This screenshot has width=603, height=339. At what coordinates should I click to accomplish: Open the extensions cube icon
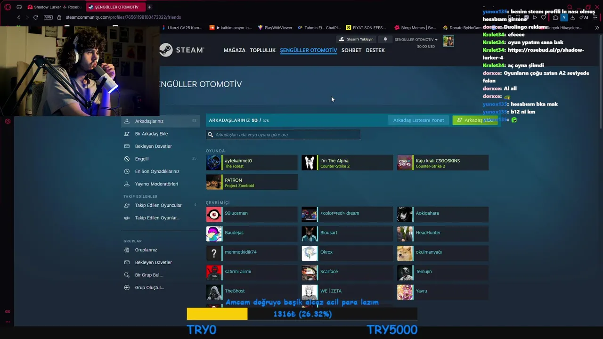click(555, 17)
